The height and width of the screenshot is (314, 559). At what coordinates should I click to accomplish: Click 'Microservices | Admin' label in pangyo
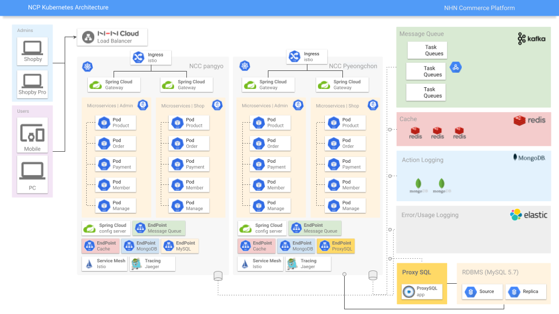[110, 106]
